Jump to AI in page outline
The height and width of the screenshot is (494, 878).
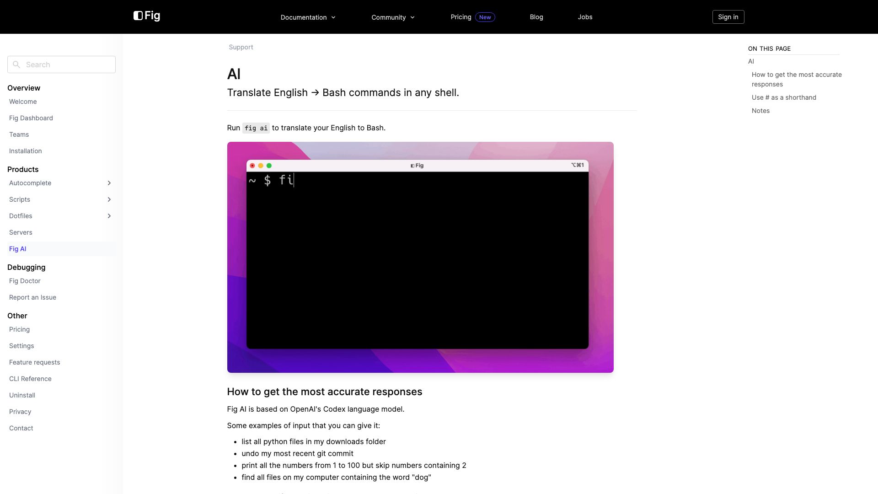[x=751, y=61]
